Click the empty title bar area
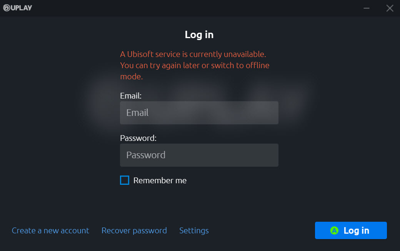 (x=192, y=8)
